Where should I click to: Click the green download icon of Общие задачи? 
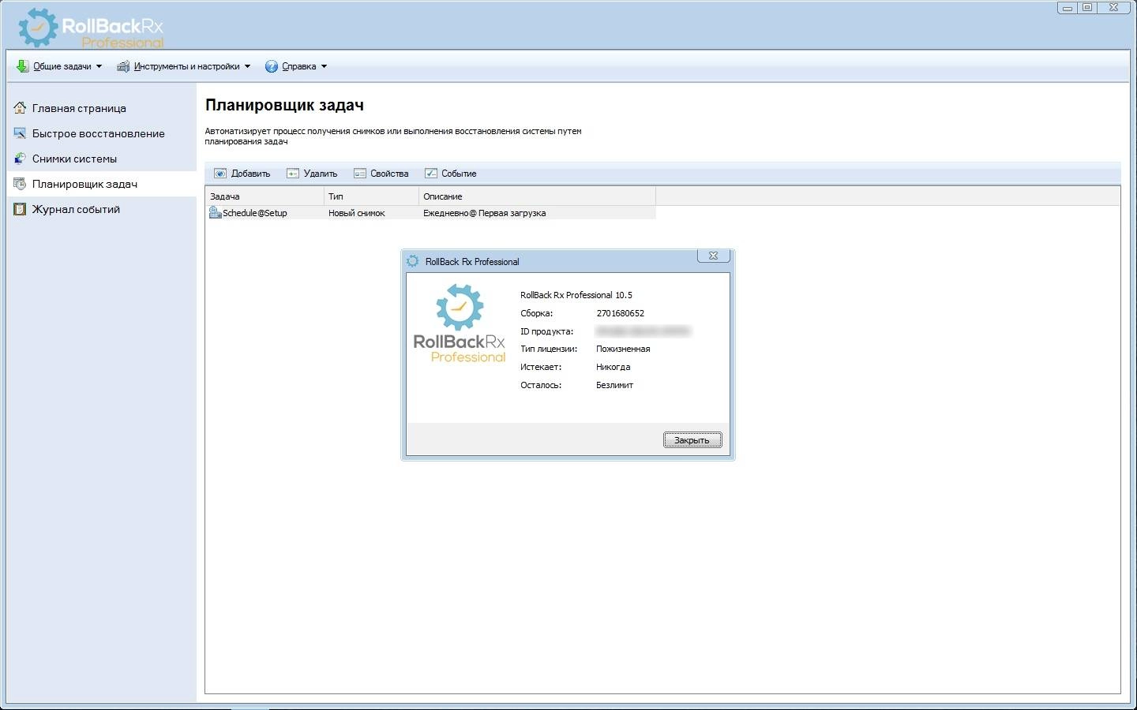(22, 66)
